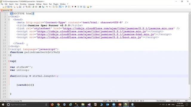Click the Close file toolbar icon

(14, 7)
